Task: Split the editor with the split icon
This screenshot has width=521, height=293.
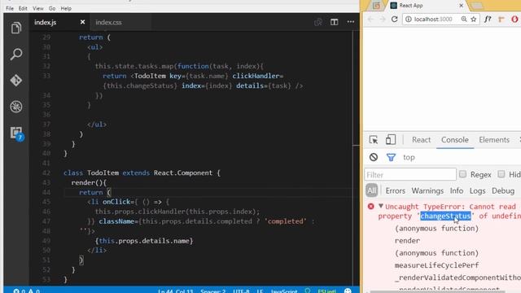Action: (335, 22)
